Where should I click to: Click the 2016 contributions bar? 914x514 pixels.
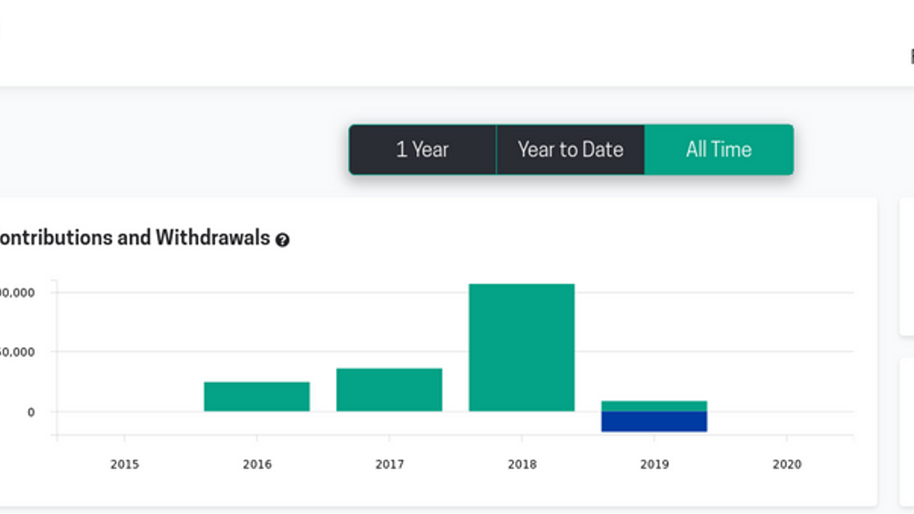pos(257,397)
